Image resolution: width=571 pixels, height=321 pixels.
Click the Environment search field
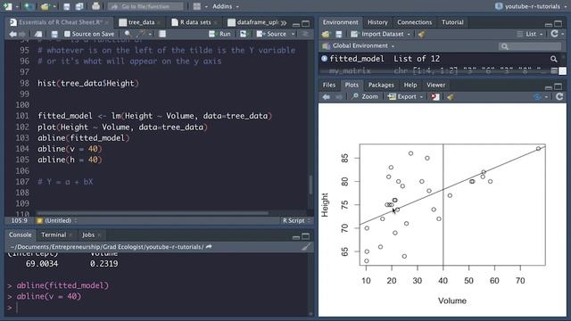click(530, 46)
